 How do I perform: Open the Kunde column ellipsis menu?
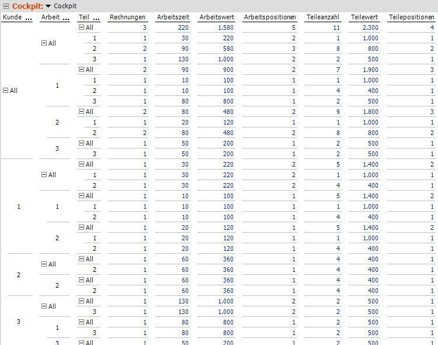pos(29,18)
